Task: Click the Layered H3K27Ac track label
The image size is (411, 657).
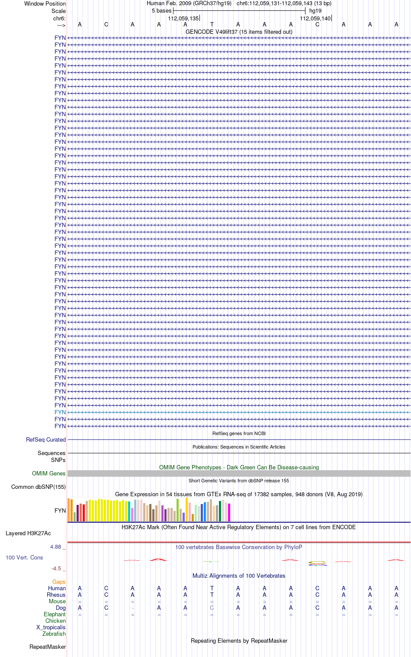Action: point(28,533)
